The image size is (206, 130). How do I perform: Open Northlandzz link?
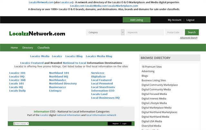(x=58, y=80)
